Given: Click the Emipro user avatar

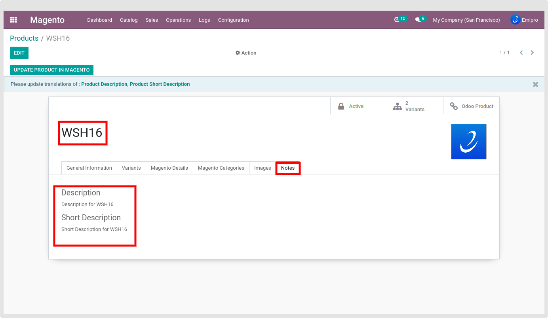Looking at the screenshot, I should tap(515, 19).
